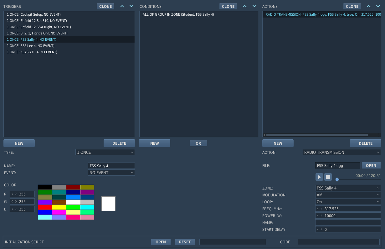Expand the ACTION dropdown with RADIO TRANSMISSION
Image resolution: width=385 pixels, height=249 pixels.
coord(342,152)
